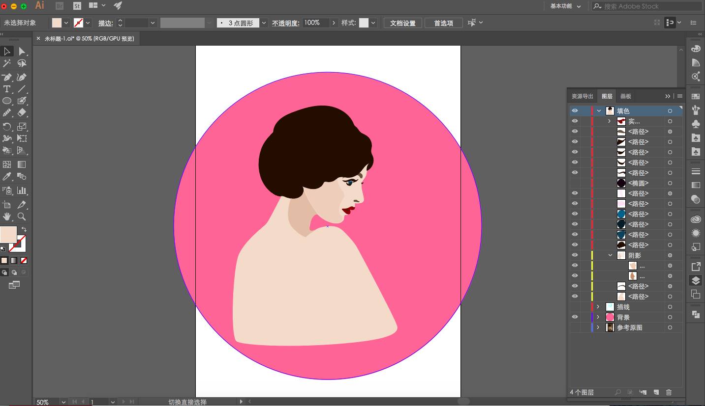Collapse the 阴影 group
705x406 pixels.
pyautogui.click(x=610, y=255)
